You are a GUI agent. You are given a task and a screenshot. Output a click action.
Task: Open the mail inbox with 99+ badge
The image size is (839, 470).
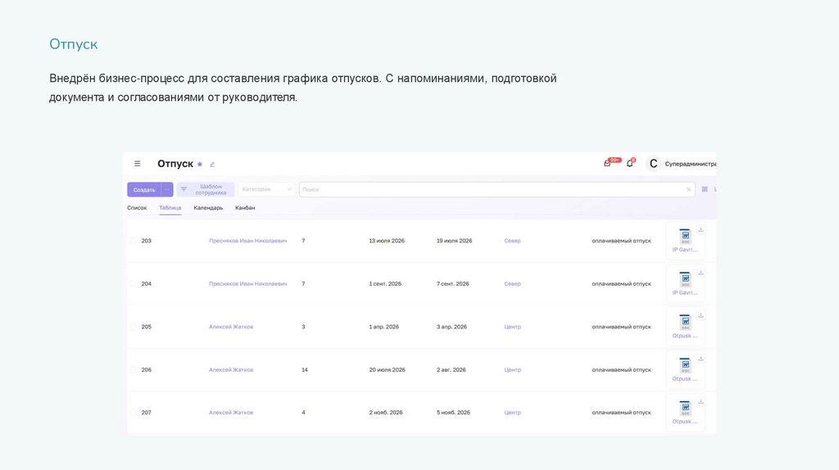607,164
